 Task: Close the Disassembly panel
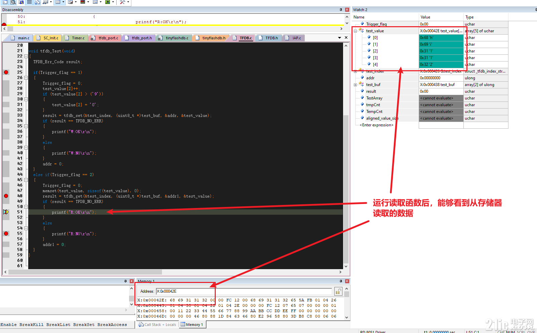pos(347,10)
